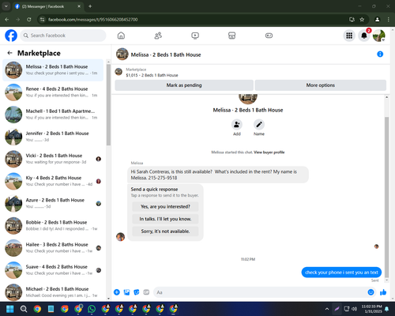Click More options button
This screenshot has width=395, height=316.
[x=321, y=85]
